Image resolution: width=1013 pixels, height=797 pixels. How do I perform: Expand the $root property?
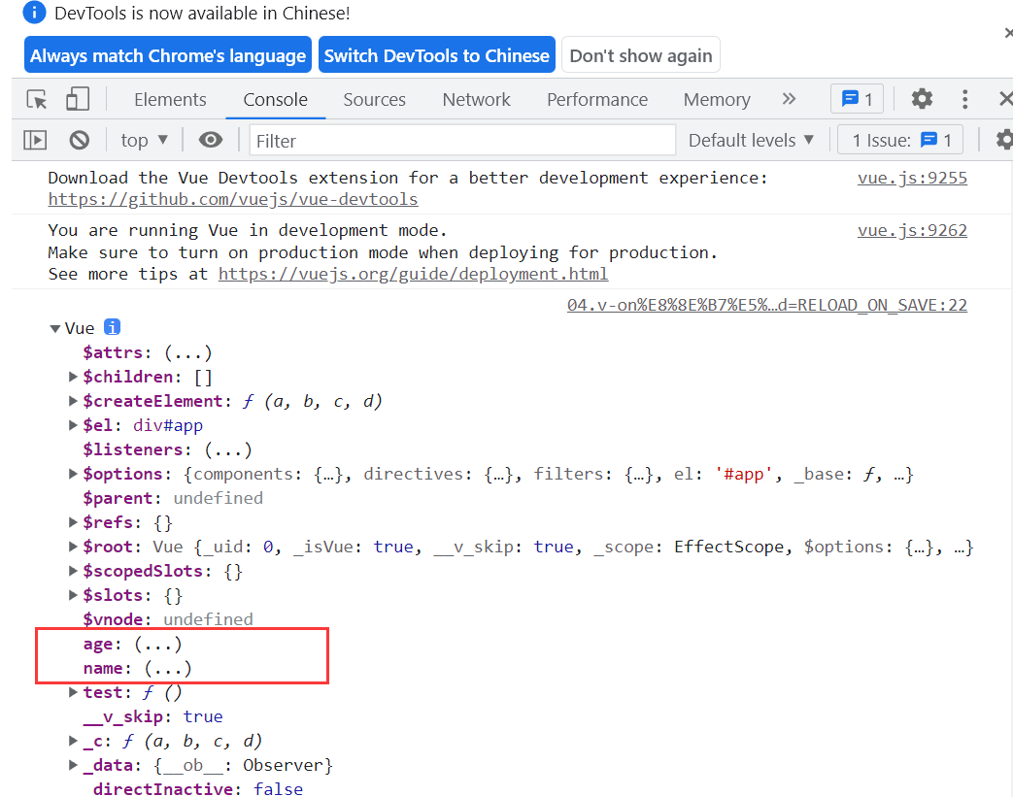tap(74, 547)
